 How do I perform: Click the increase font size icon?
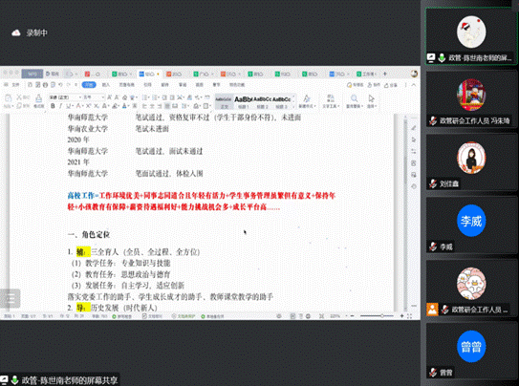point(109,97)
